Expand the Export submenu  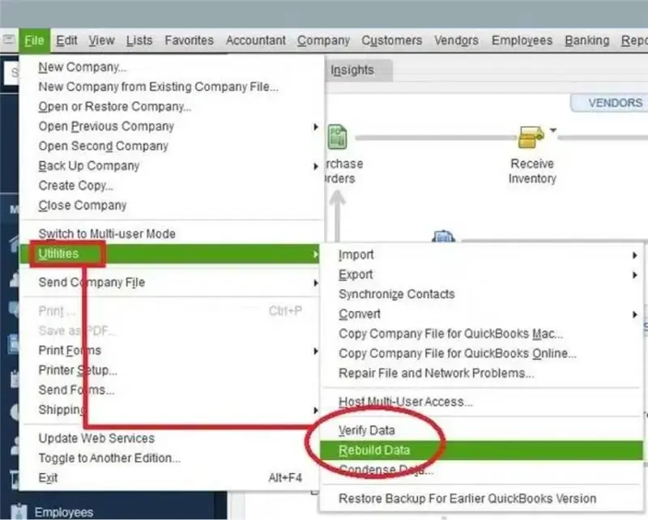(483, 275)
